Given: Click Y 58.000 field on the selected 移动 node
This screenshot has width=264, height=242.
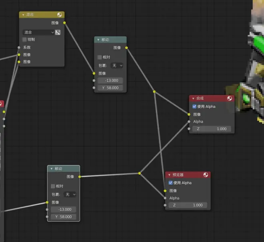Looking at the screenshot, I should (64, 217).
